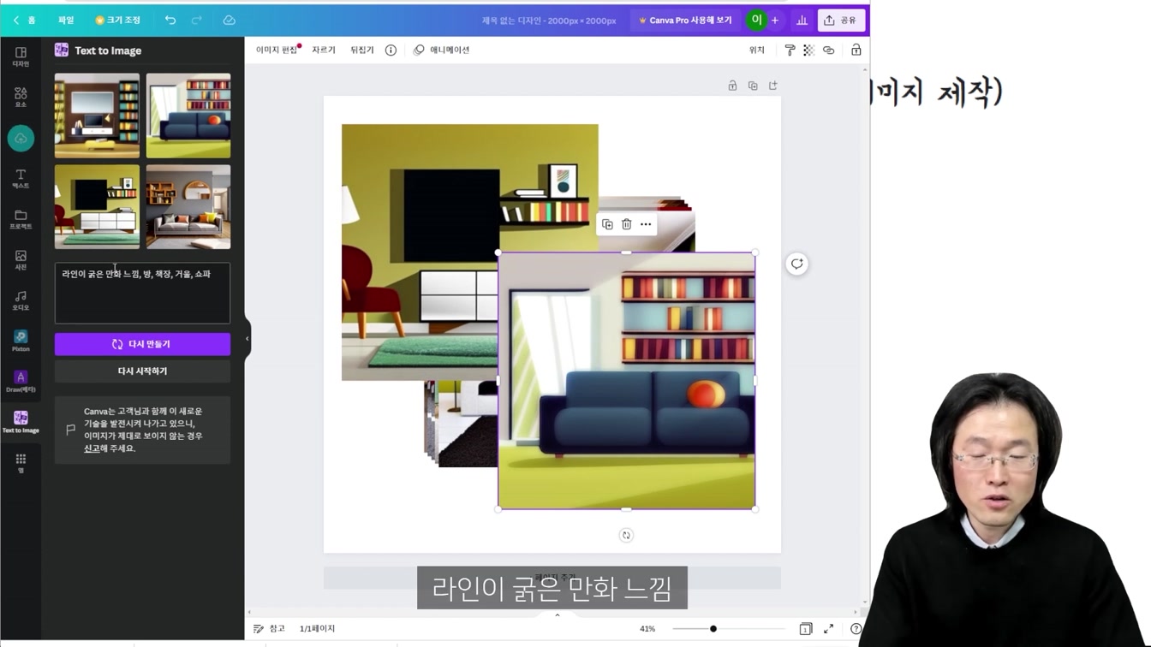Viewport: 1151px width, 647px height.
Task: Open the 프로젝트 (Projects) sidebar panel
Action: [x=21, y=219]
